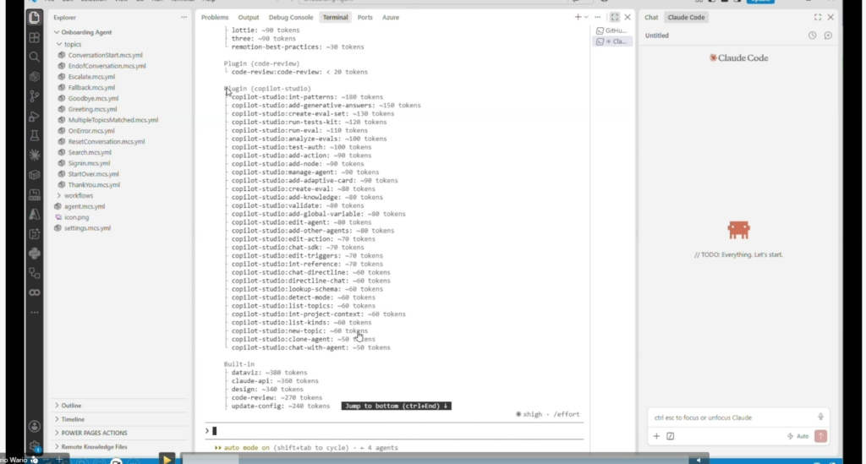The height and width of the screenshot is (464, 866).
Task: Open Fallback.mcs.yml file
Action: 91,87
